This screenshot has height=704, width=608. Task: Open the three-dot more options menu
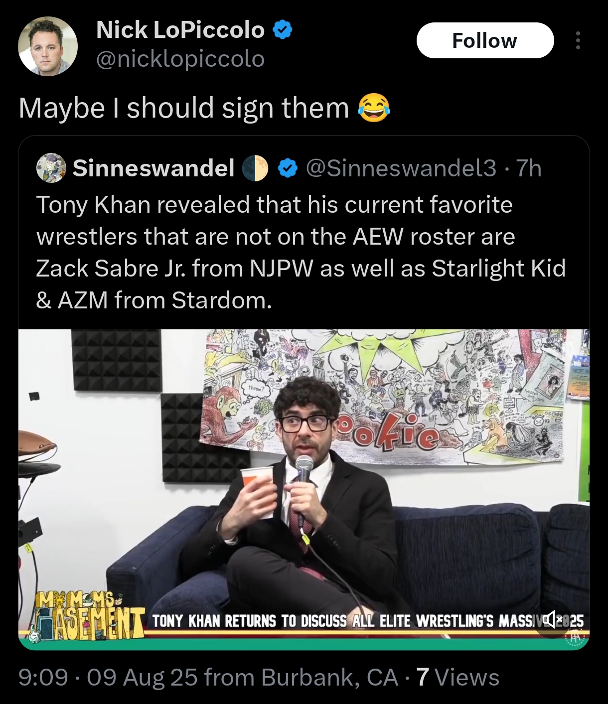click(578, 40)
